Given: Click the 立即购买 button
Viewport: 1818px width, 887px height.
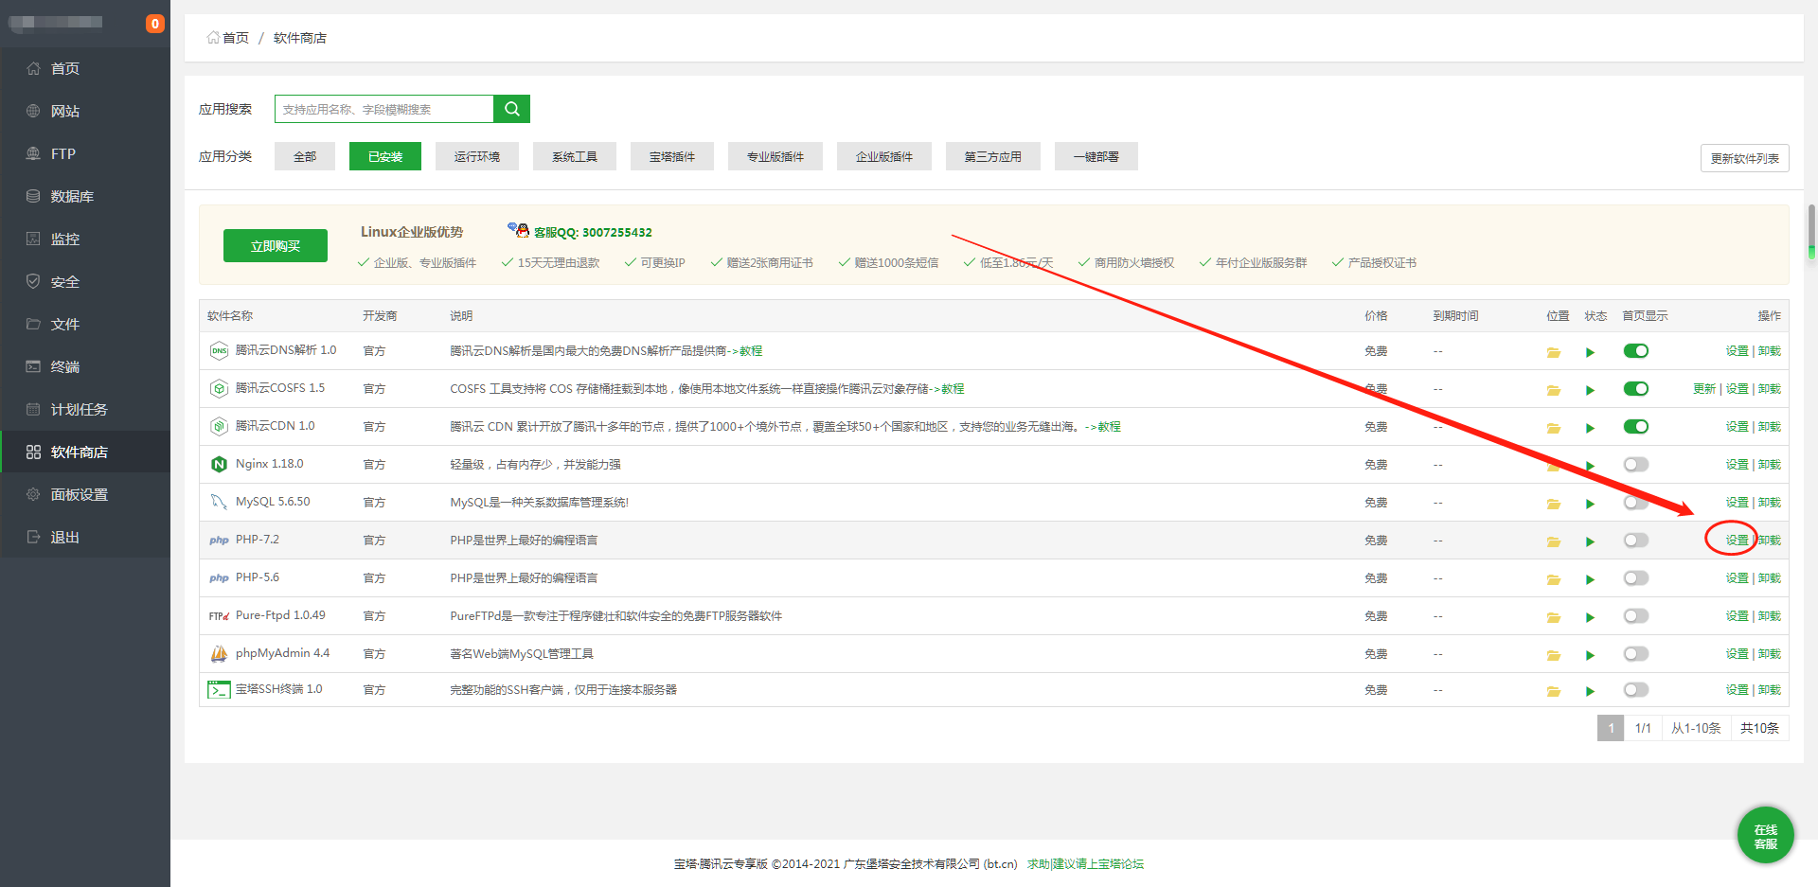Looking at the screenshot, I should [x=276, y=246].
